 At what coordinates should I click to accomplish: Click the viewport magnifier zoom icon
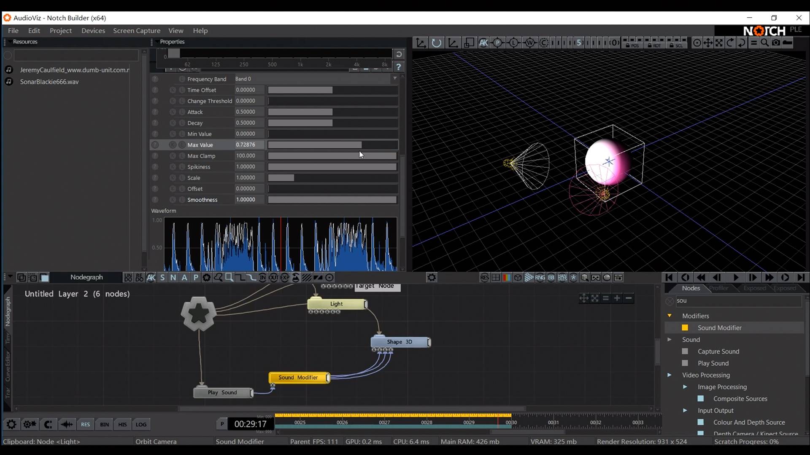tap(764, 43)
